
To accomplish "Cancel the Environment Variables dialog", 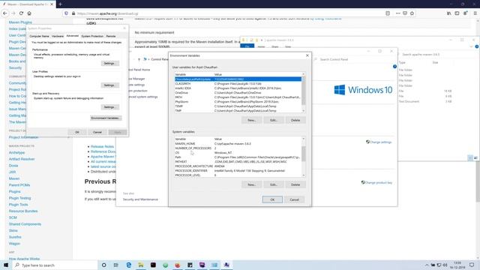I will (x=294, y=199).
